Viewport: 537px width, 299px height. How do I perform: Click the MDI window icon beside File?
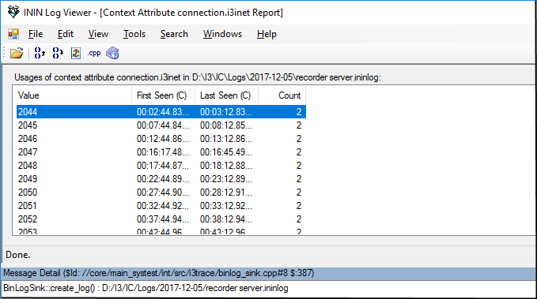[13, 34]
